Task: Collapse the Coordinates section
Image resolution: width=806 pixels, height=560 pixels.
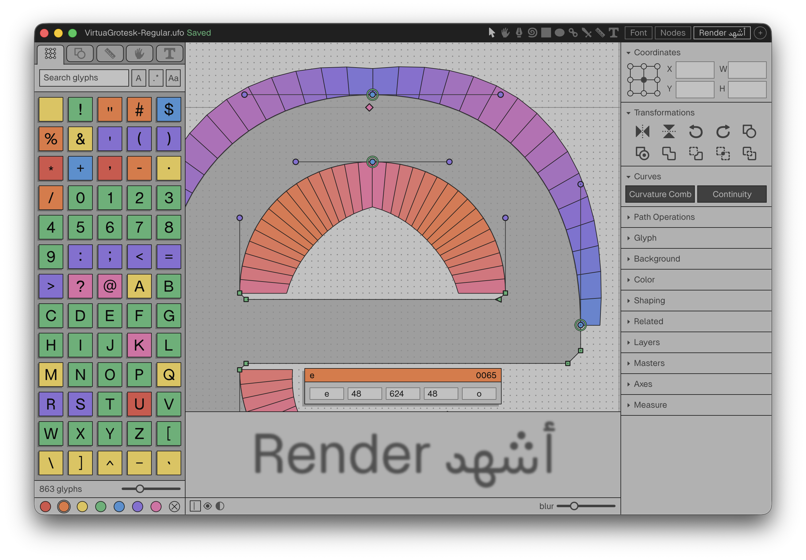Action: pos(628,52)
